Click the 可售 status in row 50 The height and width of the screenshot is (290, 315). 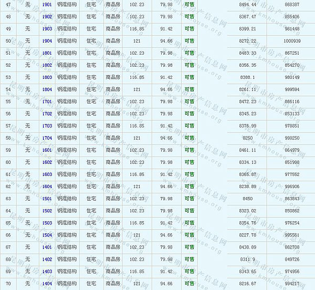[x=189, y=40]
